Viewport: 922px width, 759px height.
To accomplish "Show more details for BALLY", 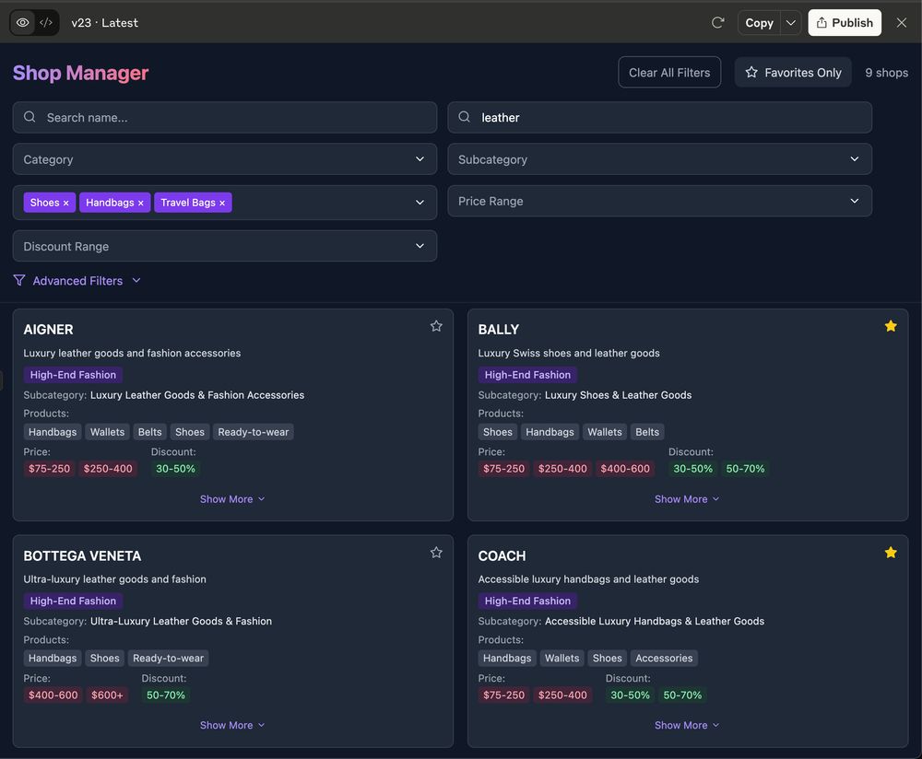I will coord(687,498).
